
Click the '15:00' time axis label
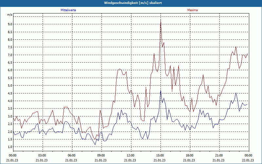click(x=159, y=155)
